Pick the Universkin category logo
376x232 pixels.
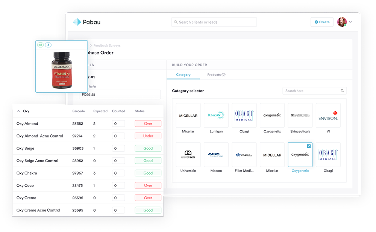pyautogui.click(x=188, y=155)
